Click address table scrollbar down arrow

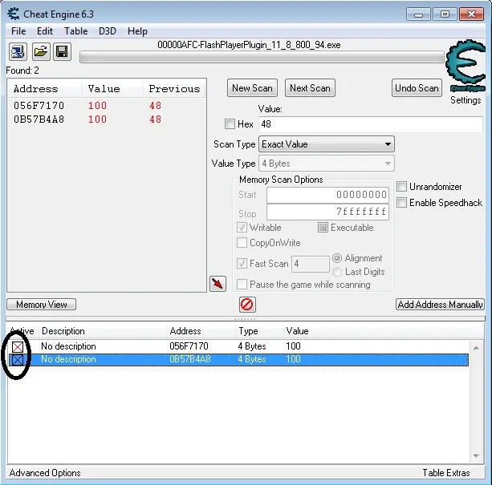click(x=476, y=456)
